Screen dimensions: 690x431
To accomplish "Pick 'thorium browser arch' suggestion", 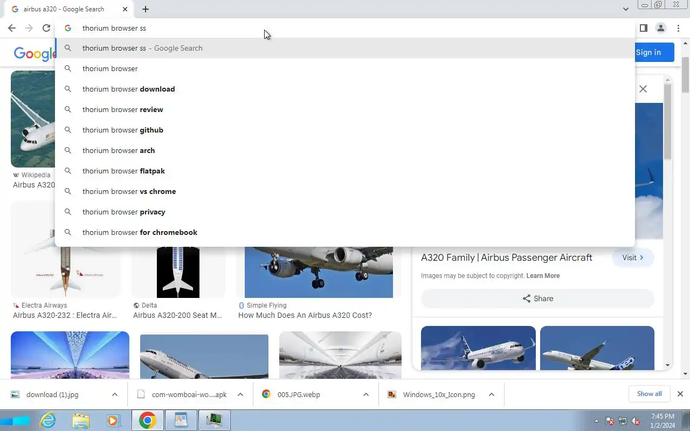I will (x=345, y=150).
